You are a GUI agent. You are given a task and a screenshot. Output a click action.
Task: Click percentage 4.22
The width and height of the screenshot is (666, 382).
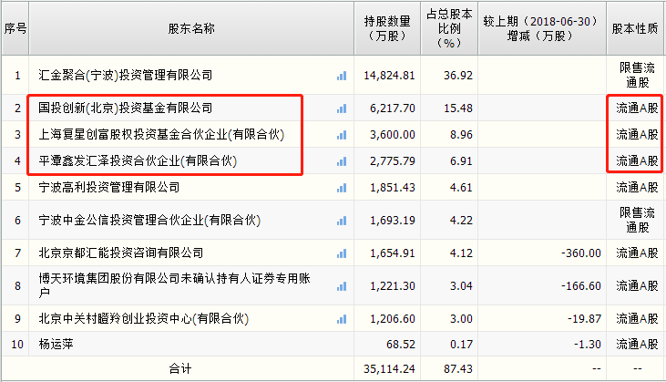(x=461, y=220)
